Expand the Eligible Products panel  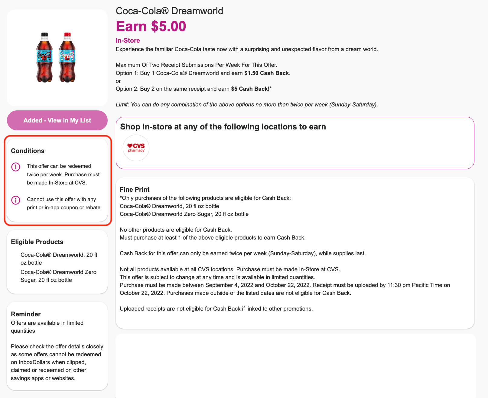[x=37, y=242]
